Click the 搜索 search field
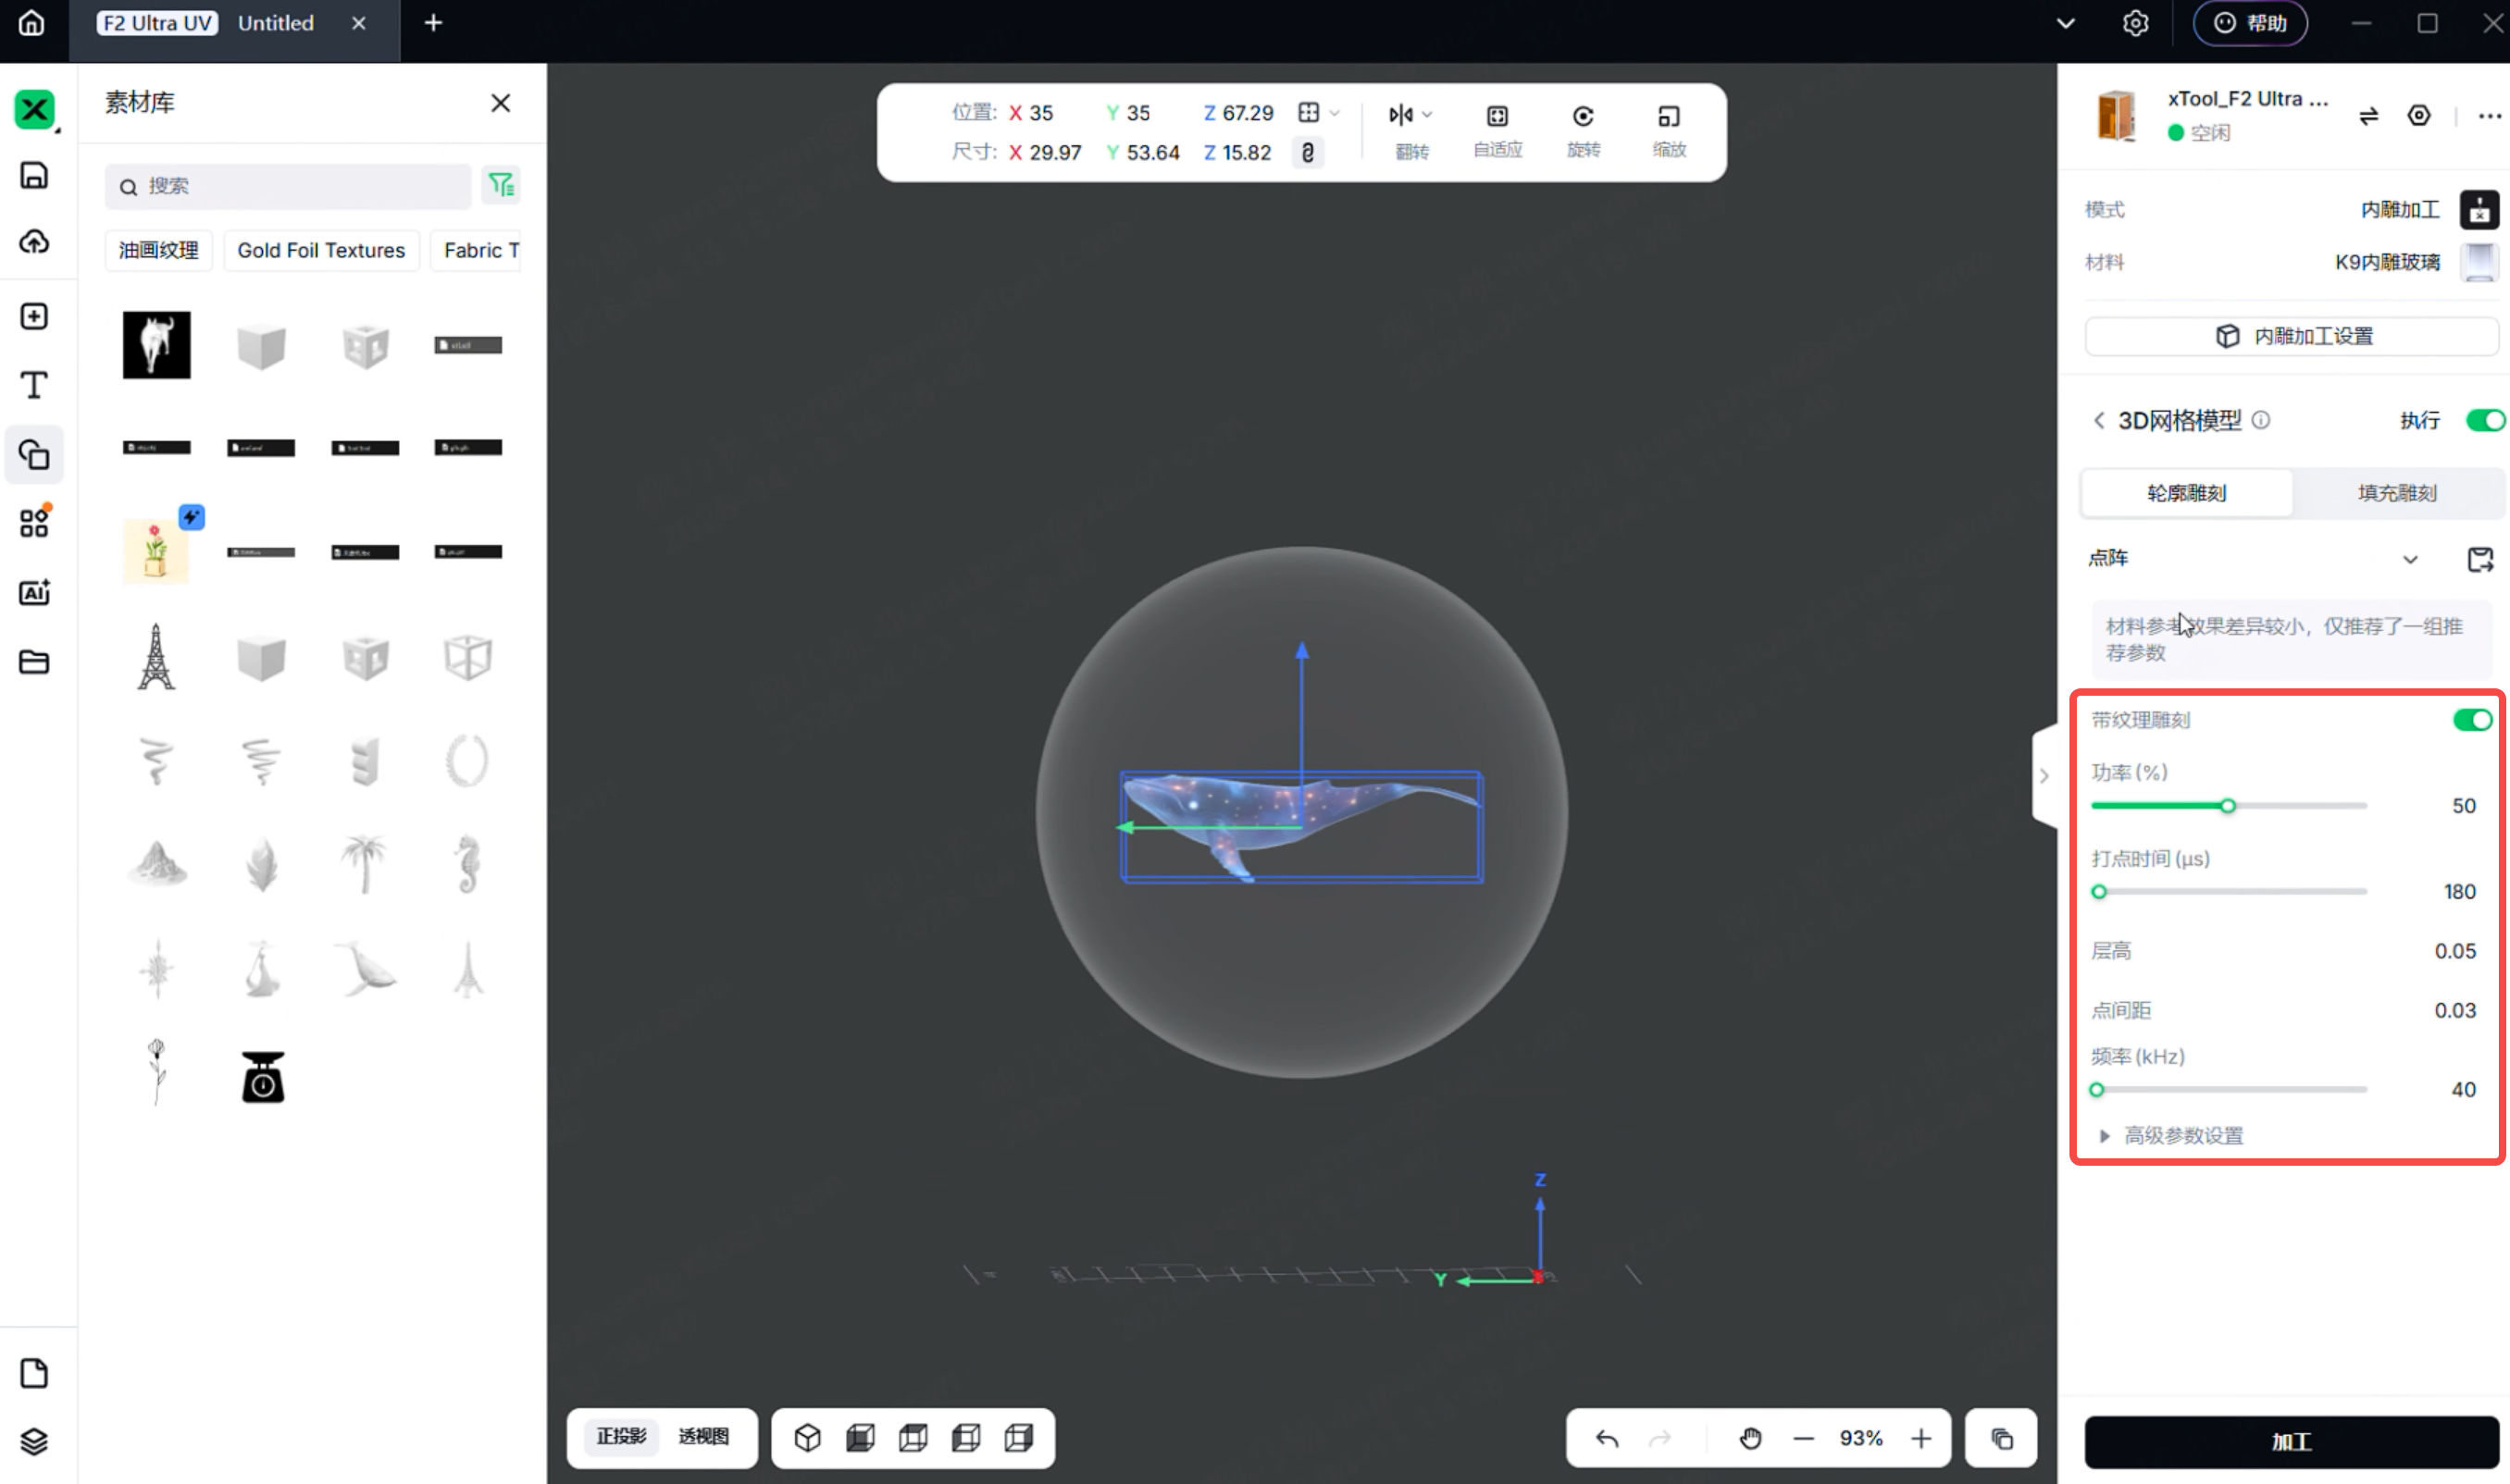 click(x=288, y=186)
